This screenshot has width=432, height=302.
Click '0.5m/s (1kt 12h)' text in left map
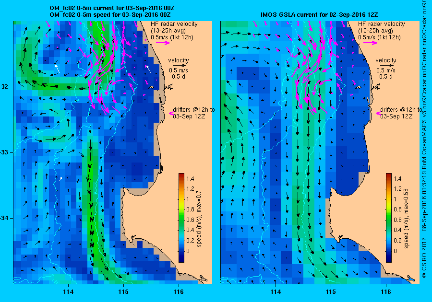point(172,37)
